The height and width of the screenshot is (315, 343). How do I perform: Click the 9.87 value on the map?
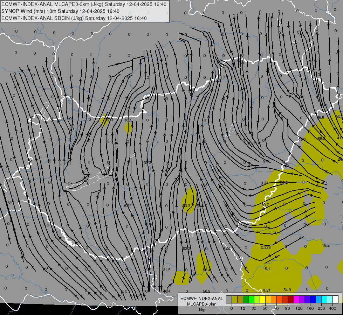pyautogui.click(x=127, y=205)
